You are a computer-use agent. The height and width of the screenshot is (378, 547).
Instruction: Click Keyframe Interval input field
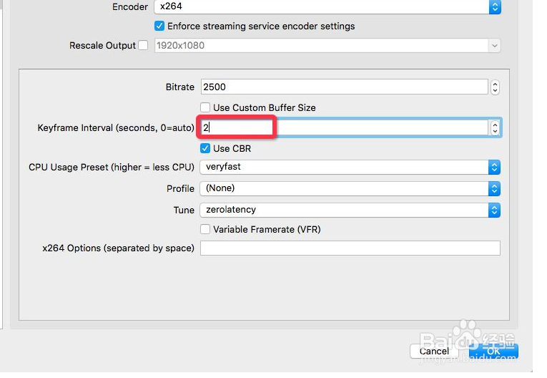click(345, 128)
